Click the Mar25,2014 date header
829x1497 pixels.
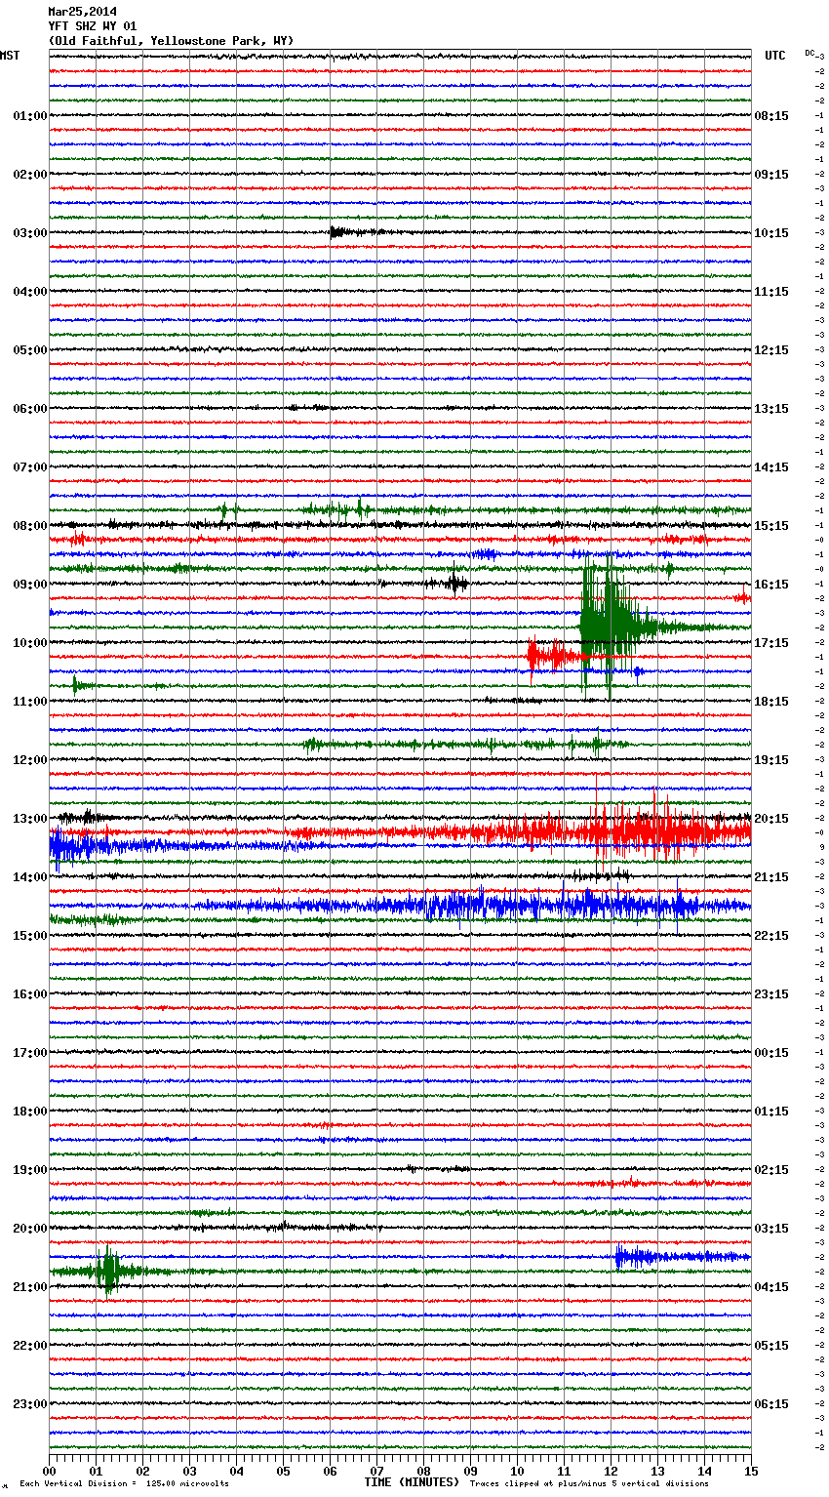point(82,12)
